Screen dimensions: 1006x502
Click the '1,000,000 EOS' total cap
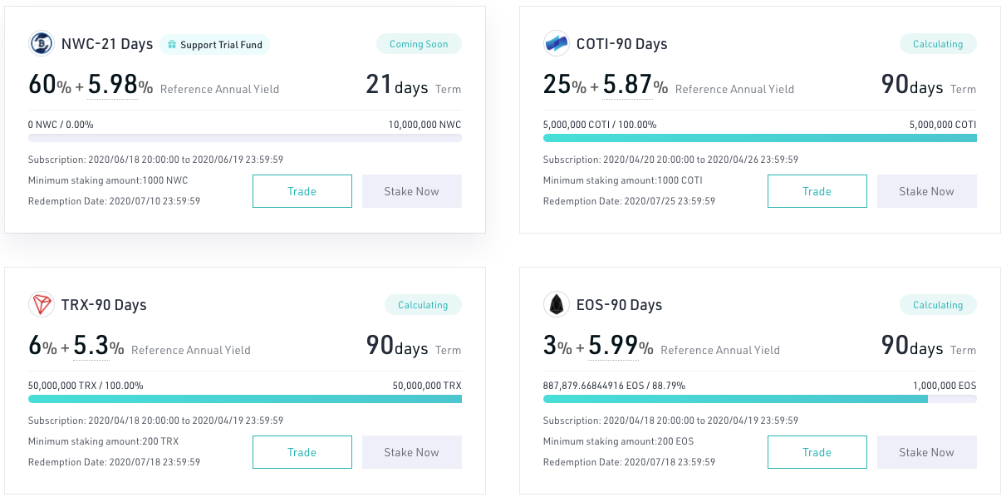point(945,386)
